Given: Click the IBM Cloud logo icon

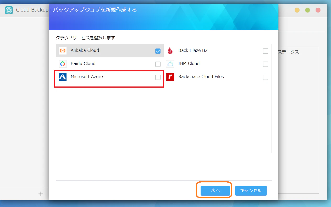Looking at the screenshot, I should tap(170, 64).
